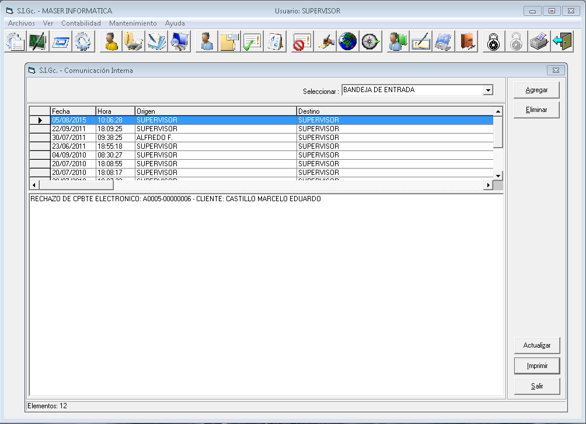Open the pen over blue papers icon
This screenshot has height=424, width=586.
click(x=156, y=41)
